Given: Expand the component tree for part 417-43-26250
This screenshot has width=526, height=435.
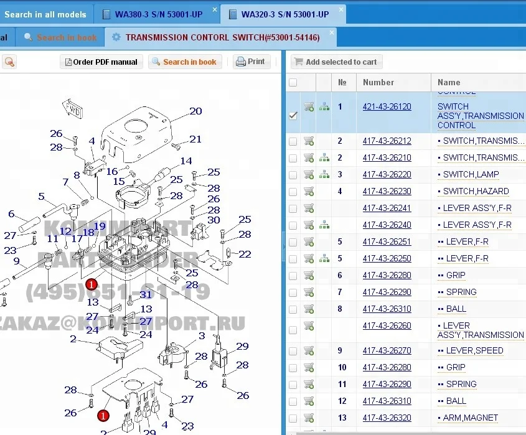Looking at the screenshot, I should click(324, 259).
